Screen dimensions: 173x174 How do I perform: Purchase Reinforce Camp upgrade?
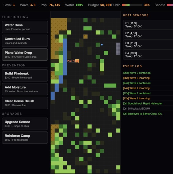point(25,138)
